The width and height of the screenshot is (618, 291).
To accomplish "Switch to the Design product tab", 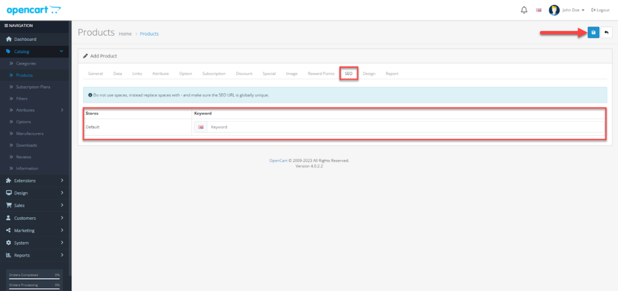I will [x=369, y=74].
